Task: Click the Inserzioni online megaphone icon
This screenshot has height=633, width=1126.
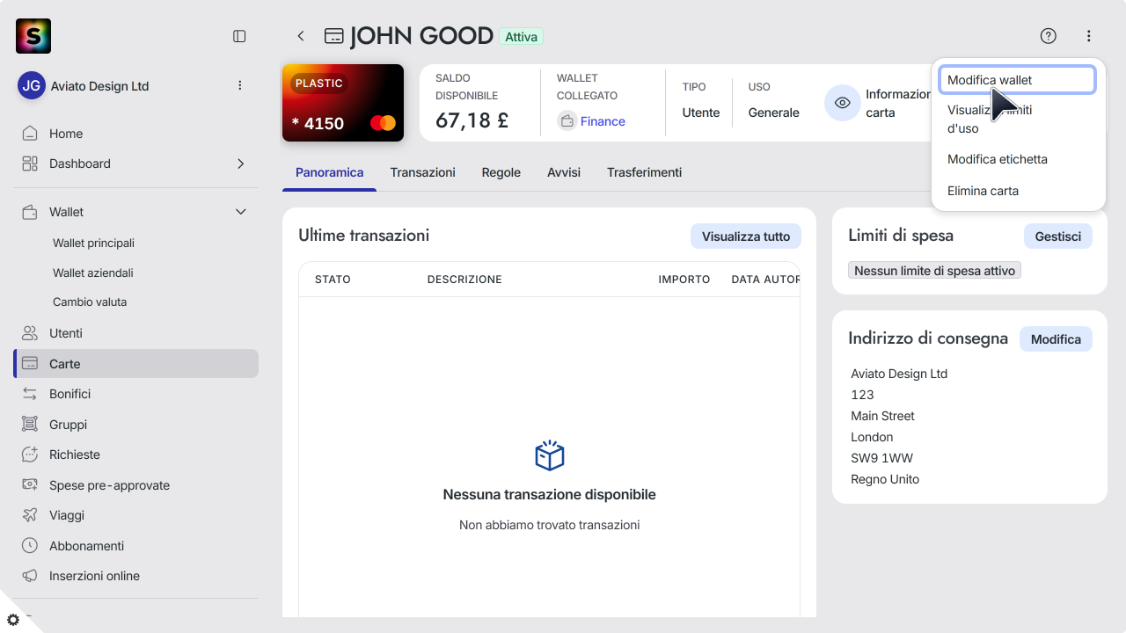Action: (30, 576)
